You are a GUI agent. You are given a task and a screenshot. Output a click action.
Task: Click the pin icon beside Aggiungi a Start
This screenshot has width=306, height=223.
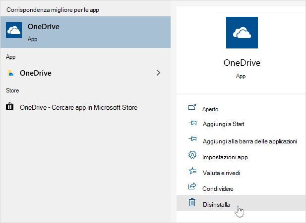[192, 123]
